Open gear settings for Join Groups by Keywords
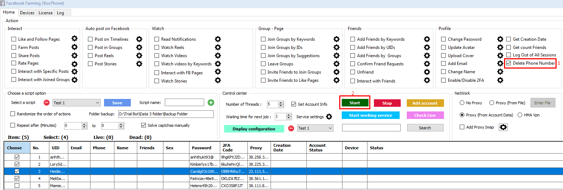The width and height of the screenshot is (563, 190). 336,39
